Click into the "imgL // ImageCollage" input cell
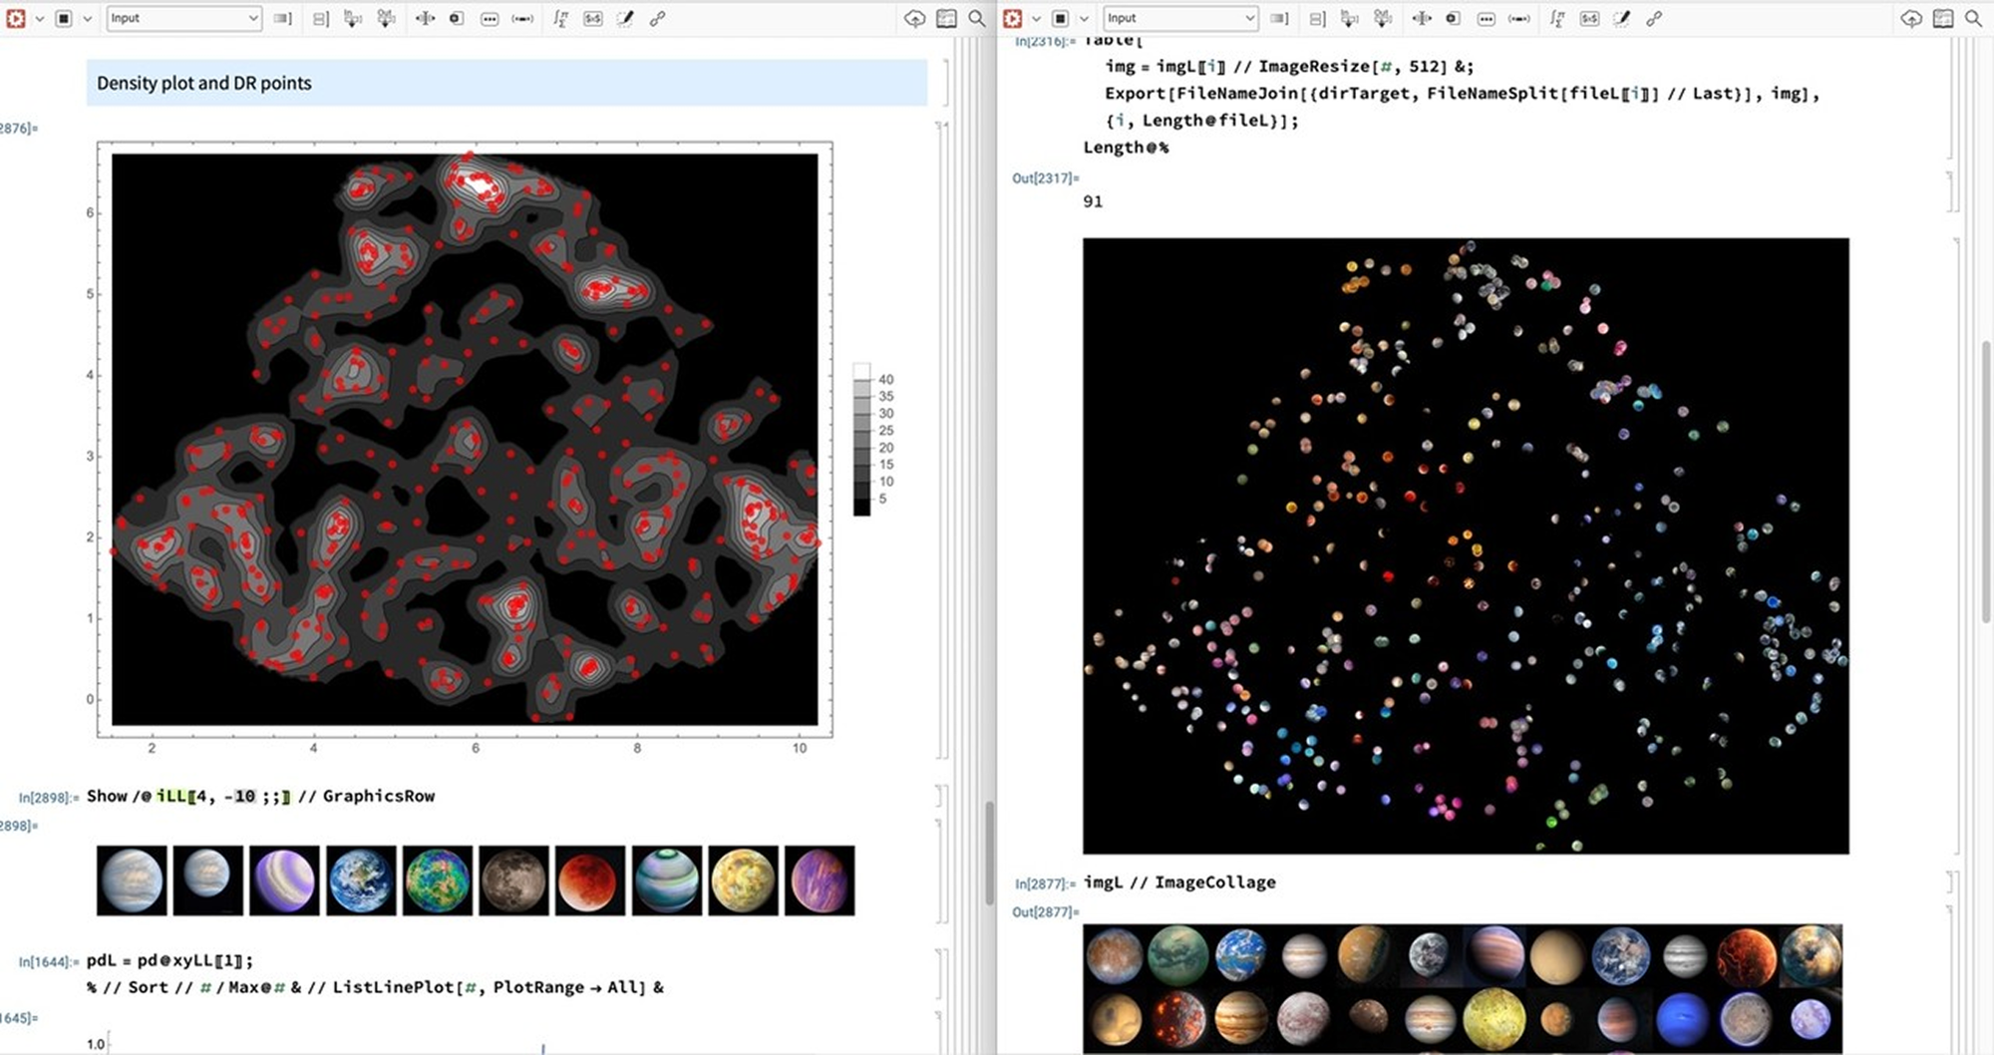Image resolution: width=1994 pixels, height=1055 pixels. 1179,882
